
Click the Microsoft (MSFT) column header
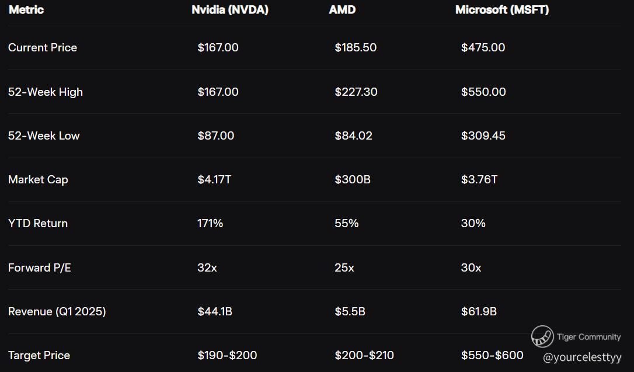click(x=502, y=10)
